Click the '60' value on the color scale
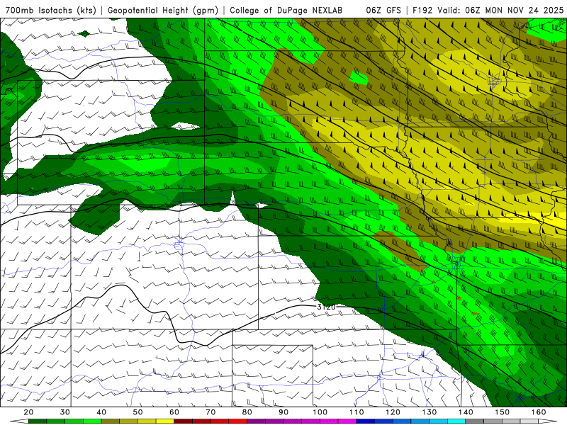Viewport: 567px width, 425px height. click(x=174, y=412)
